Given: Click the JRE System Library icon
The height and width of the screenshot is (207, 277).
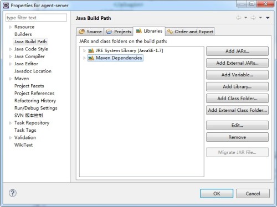Looking at the screenshot, I should (91, 50).
